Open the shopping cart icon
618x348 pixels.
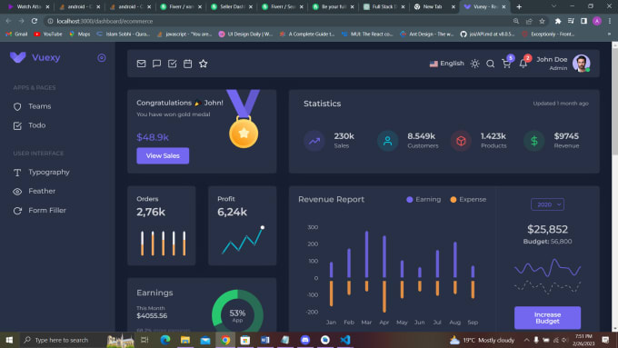tap(506, 64)
